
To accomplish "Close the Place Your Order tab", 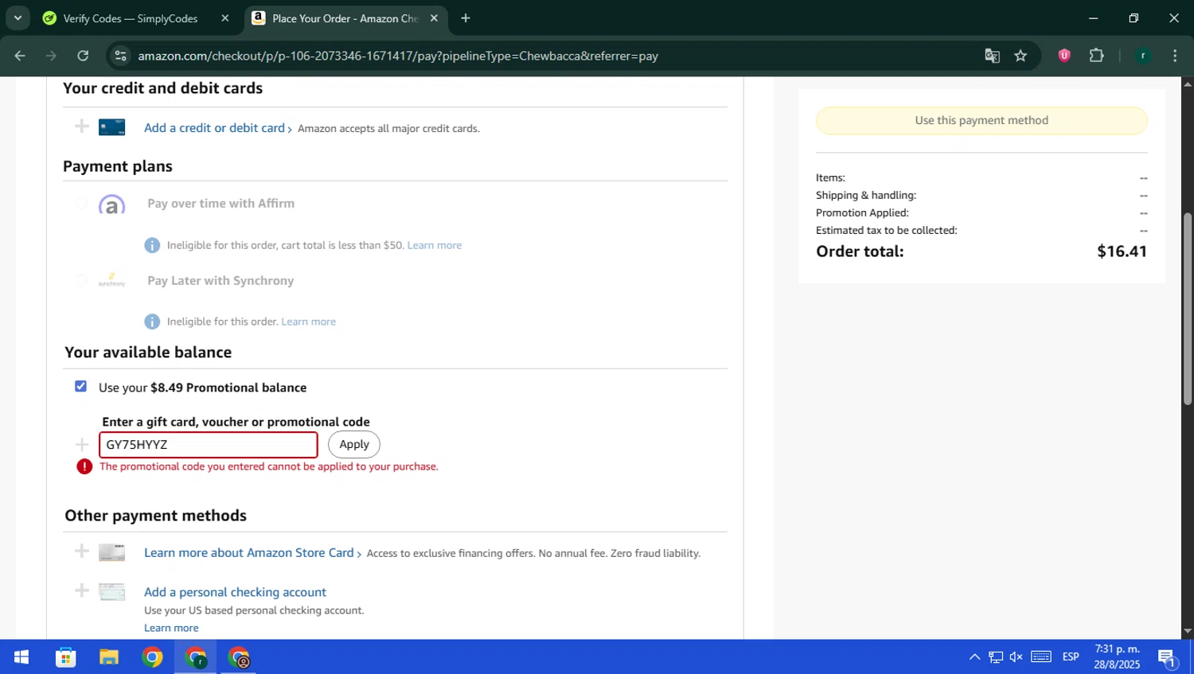I will pos(434,18).
